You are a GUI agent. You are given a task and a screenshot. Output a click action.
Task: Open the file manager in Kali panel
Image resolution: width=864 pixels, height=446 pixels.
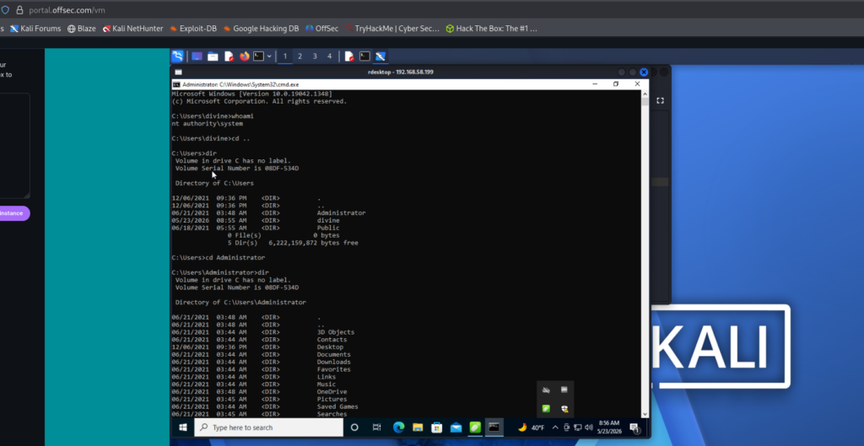point(213,56)
